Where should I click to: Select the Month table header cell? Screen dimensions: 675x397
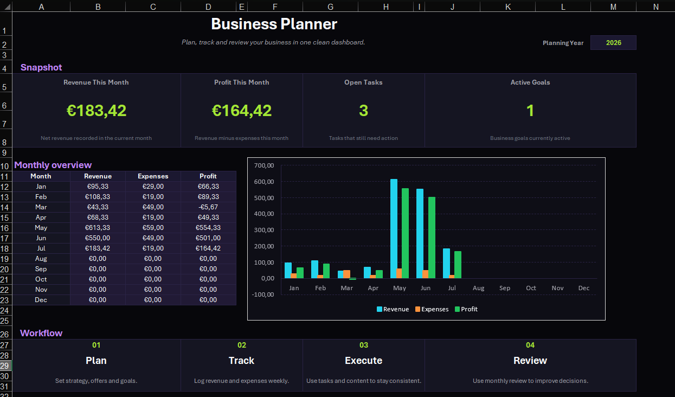tap(41, 176)
